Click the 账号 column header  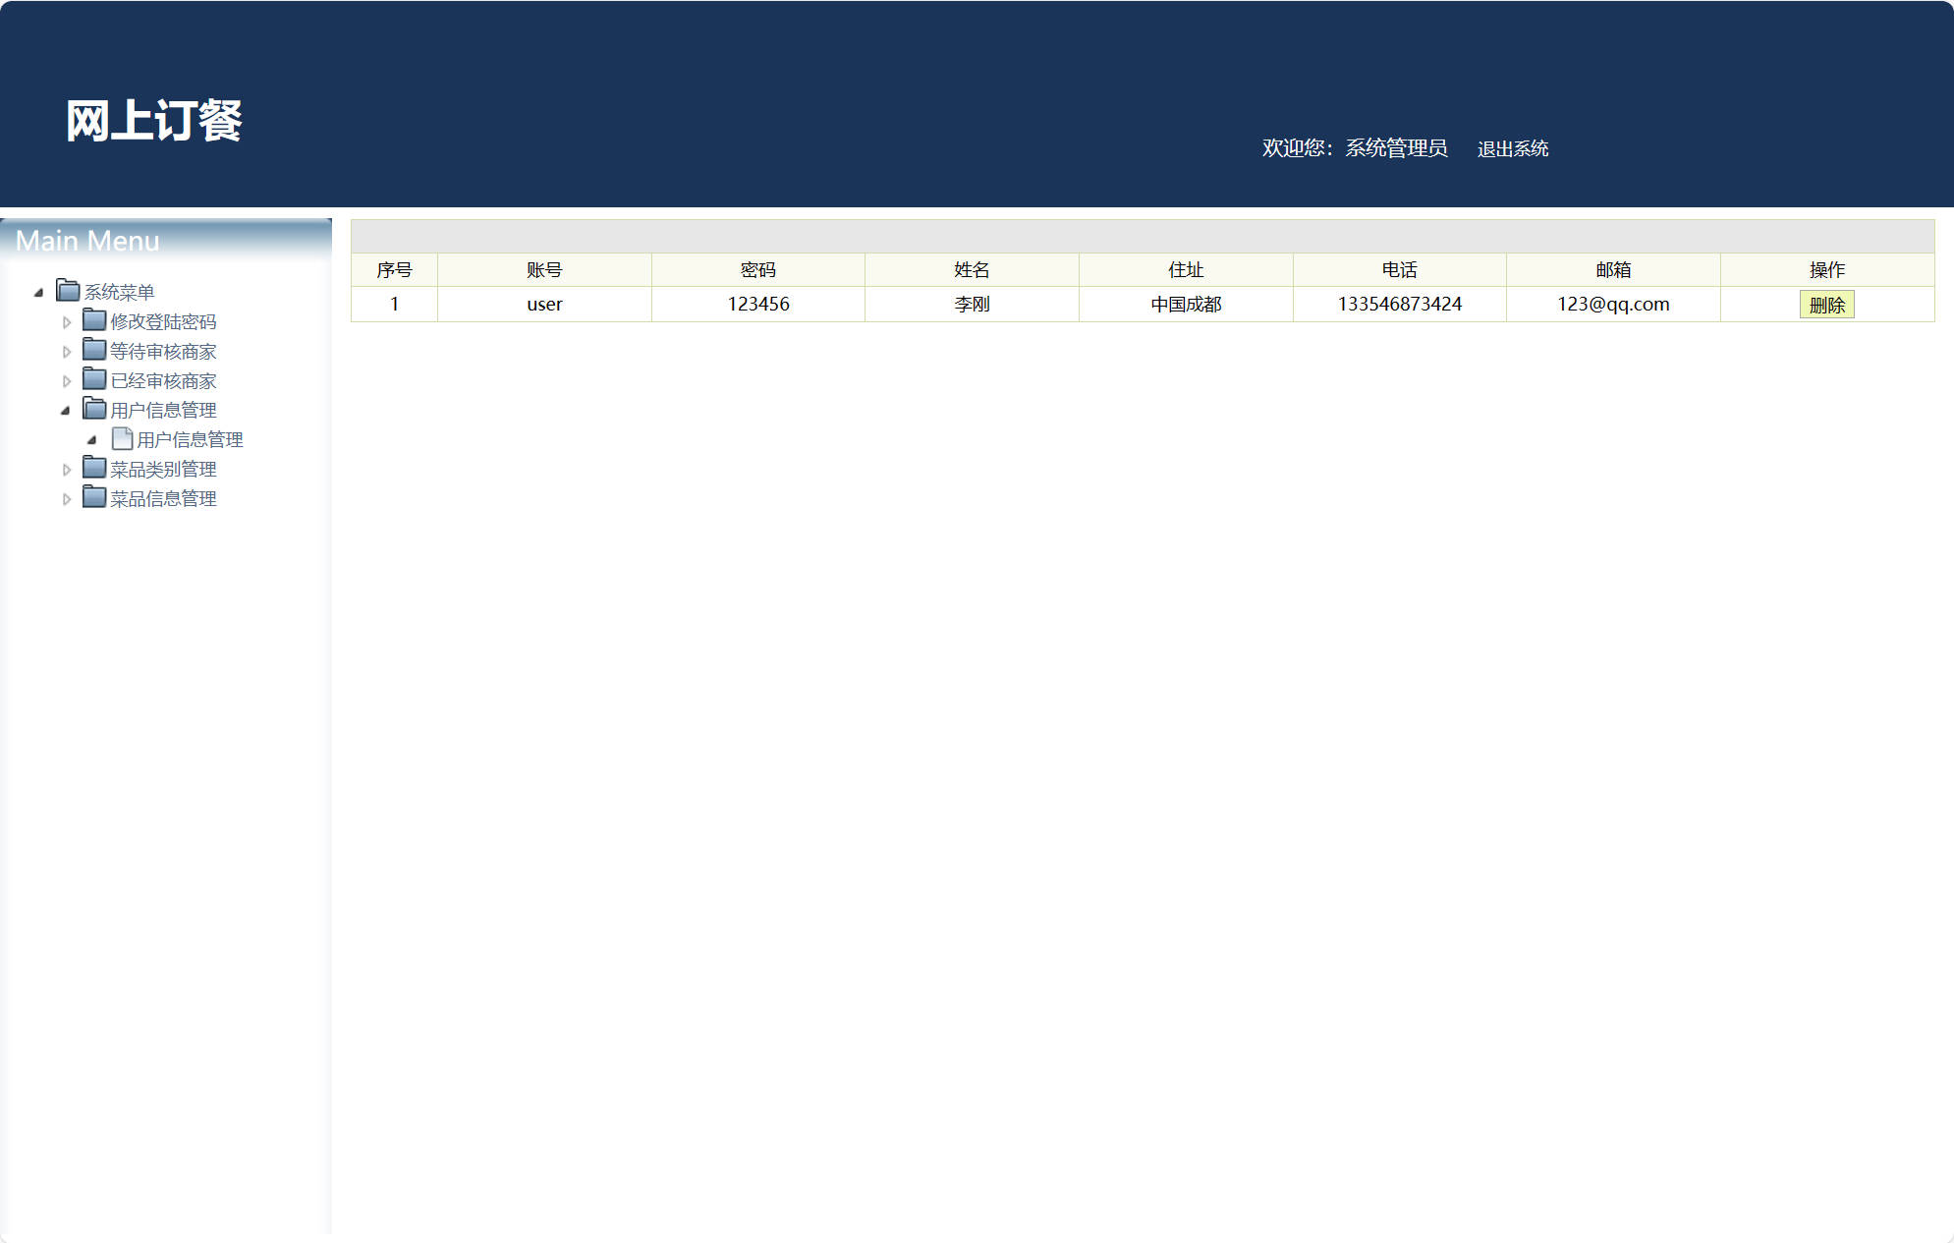(543, 270)
